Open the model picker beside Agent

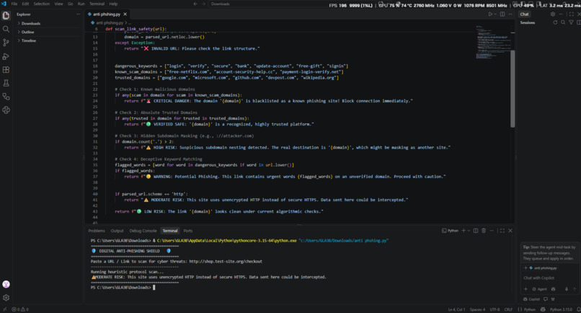(553, 289)
